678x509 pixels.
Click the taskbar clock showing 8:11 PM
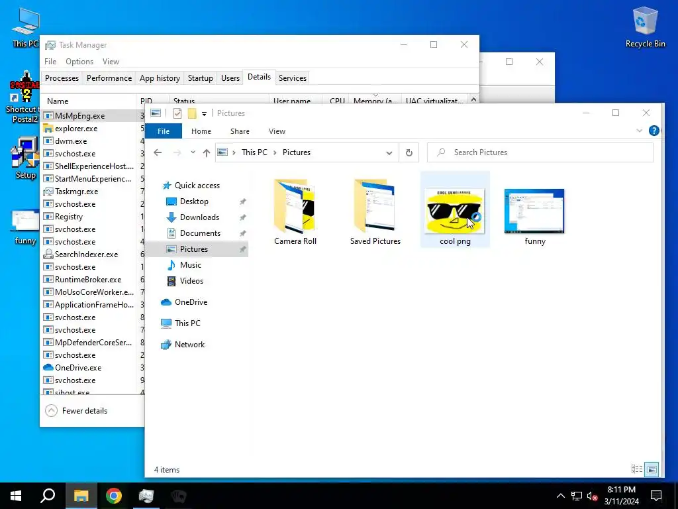(x=621, y=496)
